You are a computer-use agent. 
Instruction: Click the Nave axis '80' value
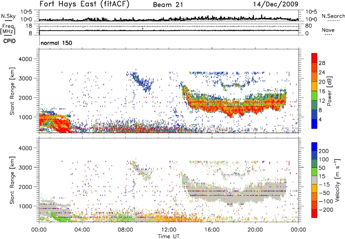pos(308,26)
